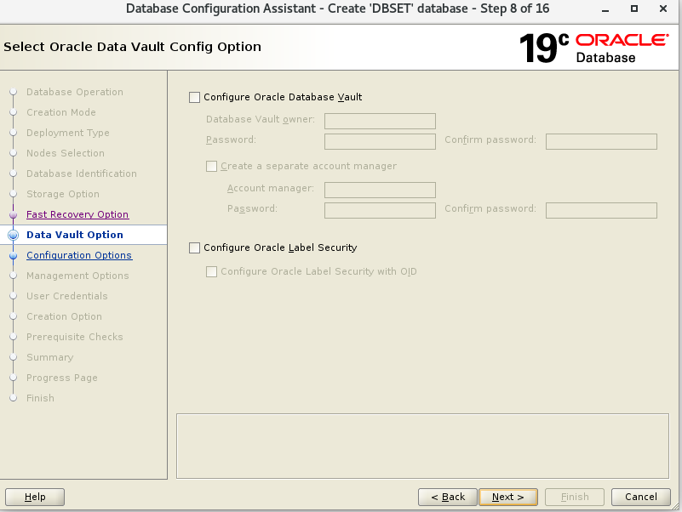Screen dimensions: 682x512
Task: Click the Database Vault owner field
Action: pyautogui.click(x=380, y=121)
